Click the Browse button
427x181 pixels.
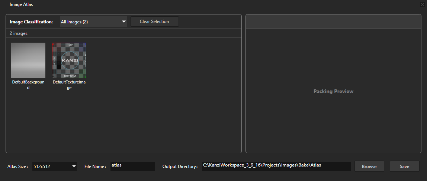point(369,166)
